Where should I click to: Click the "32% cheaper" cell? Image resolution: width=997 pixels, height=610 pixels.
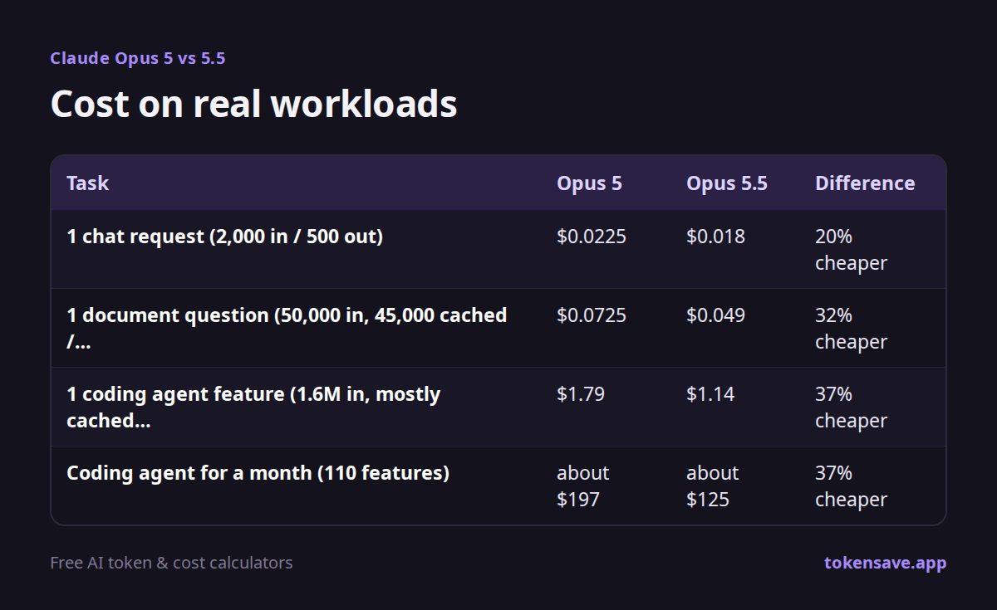(851, 329)
